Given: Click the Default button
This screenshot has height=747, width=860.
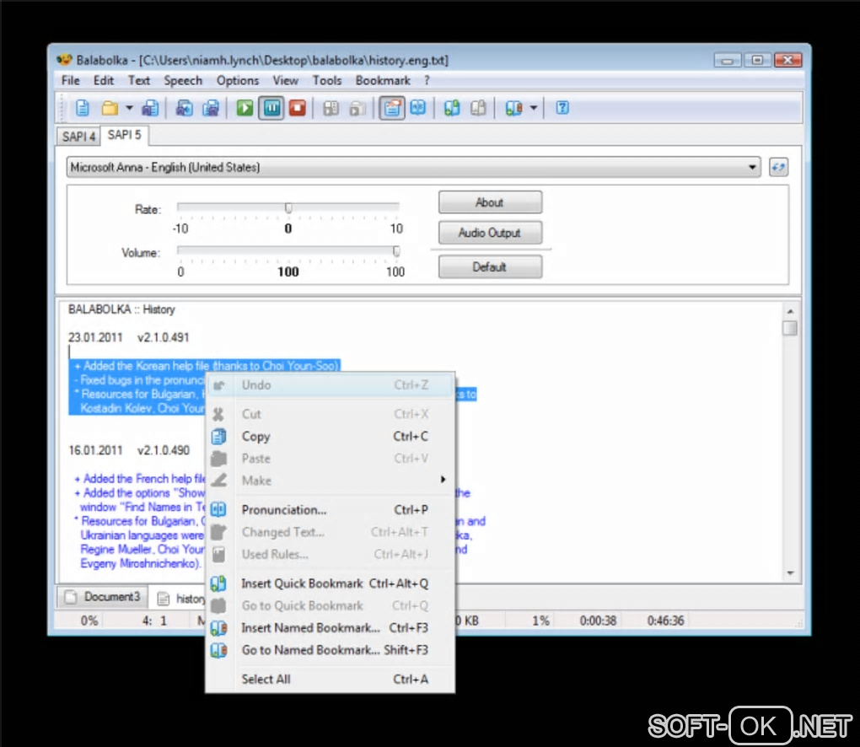Looking at the screenshot, I should coord(490,267).
